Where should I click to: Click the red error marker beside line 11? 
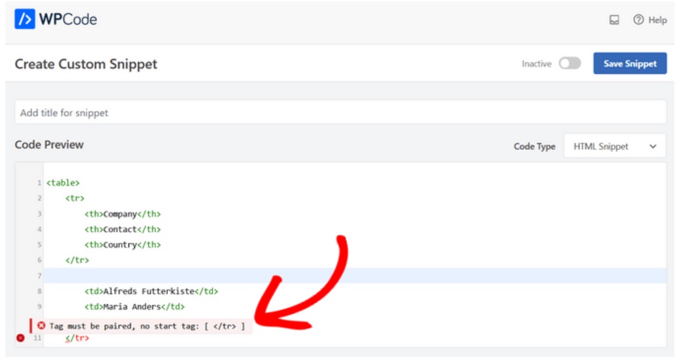coord(20,338)
